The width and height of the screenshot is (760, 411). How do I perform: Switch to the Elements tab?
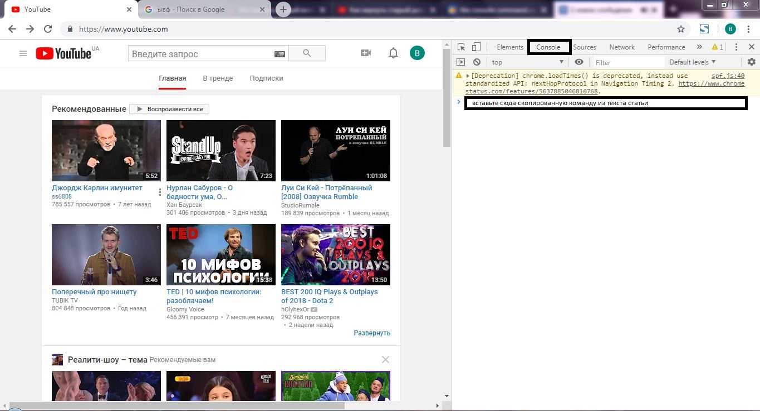click(x=510, y=47)
